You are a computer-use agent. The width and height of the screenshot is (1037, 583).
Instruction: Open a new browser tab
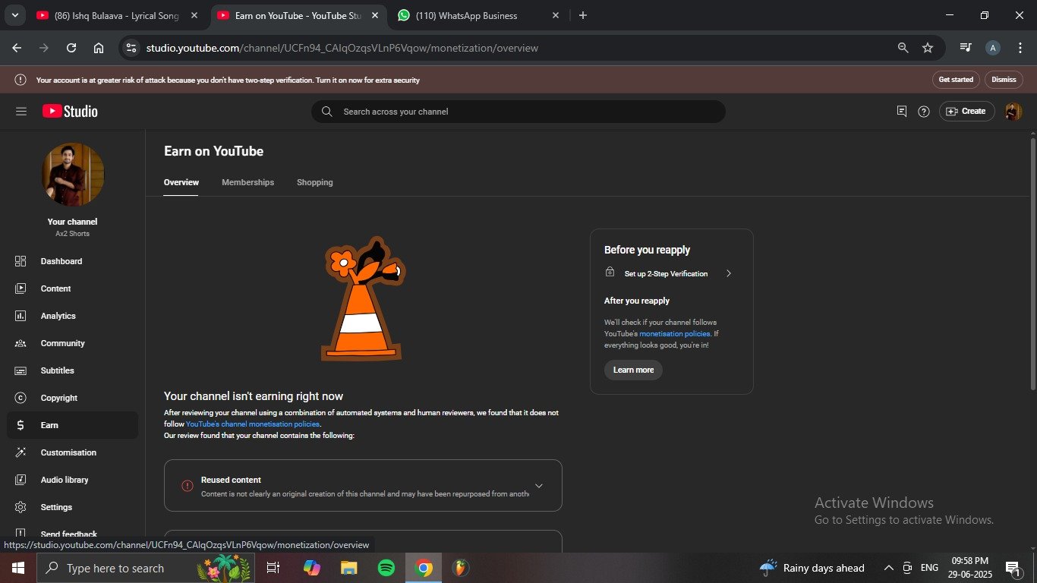583,15
